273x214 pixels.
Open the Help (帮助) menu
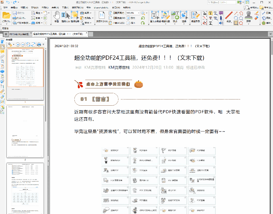tap(127, 8)
